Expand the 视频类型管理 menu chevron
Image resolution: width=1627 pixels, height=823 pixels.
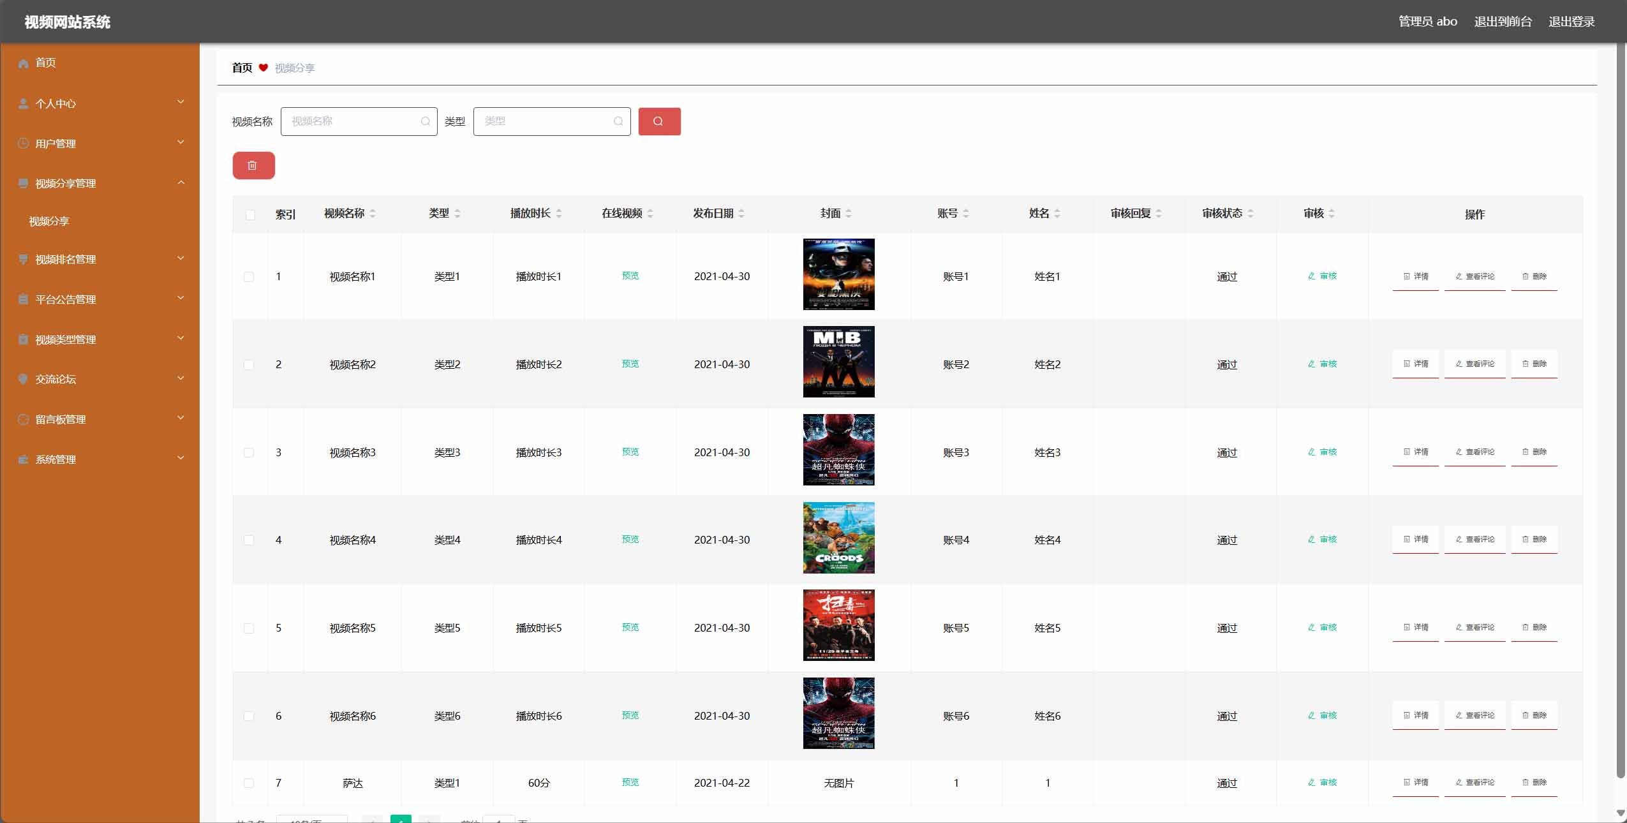point(181,338)
